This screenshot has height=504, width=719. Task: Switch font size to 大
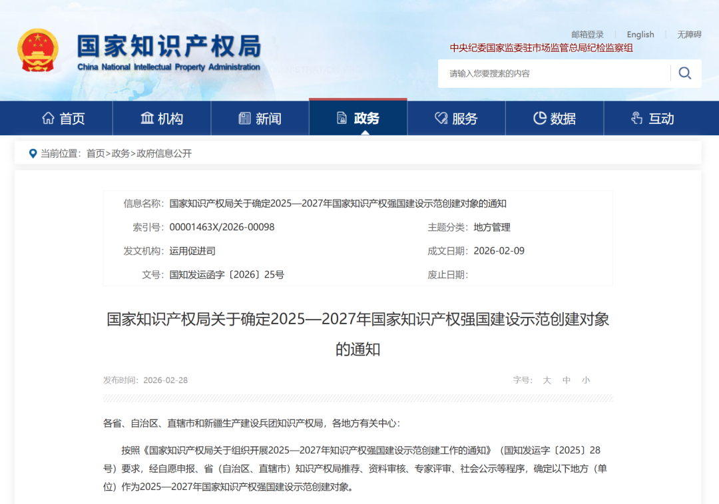tap(547, 379)
